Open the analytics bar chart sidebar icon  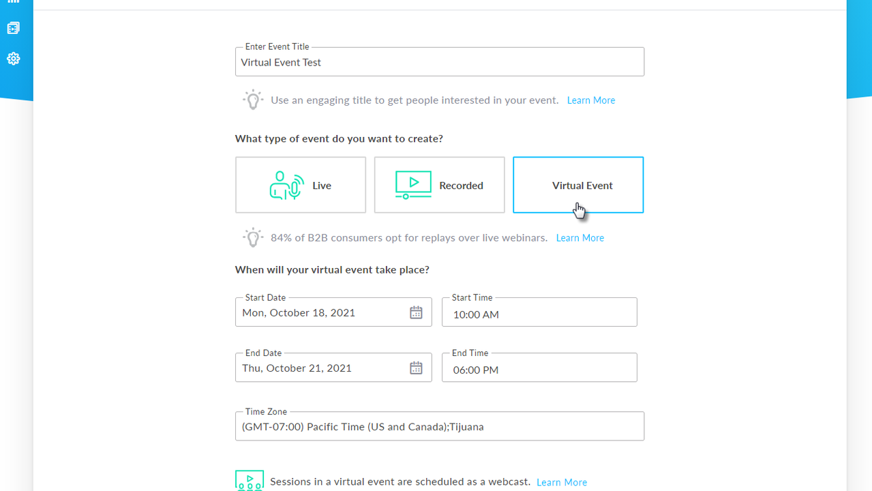coord(13,2)
